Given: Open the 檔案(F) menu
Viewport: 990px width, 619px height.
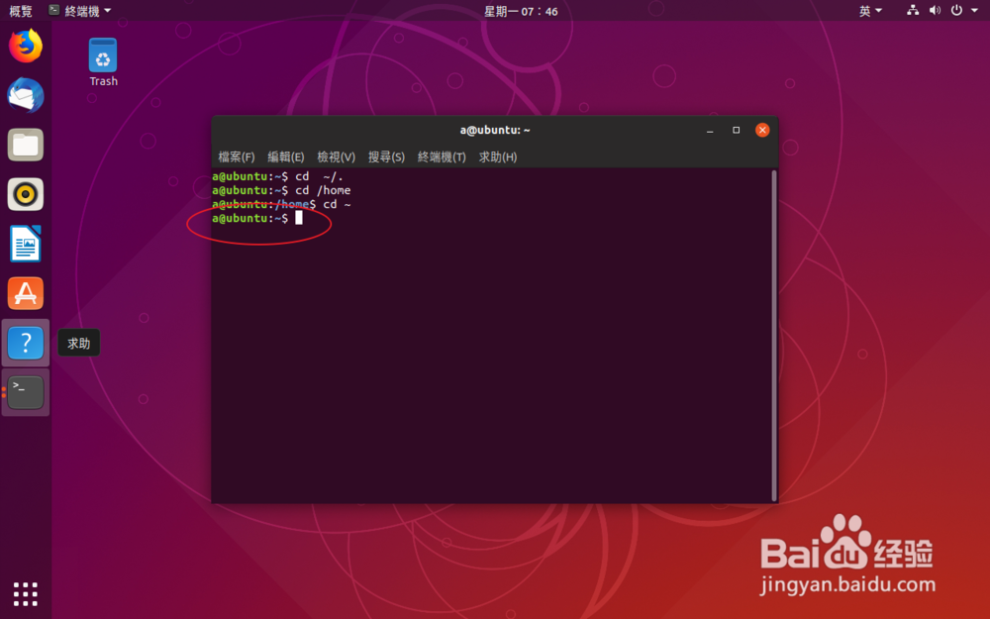Looking at the screenshot, I should coord(237,156).
